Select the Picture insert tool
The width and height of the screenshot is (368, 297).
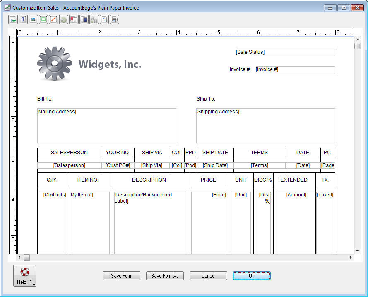[x=33, y=19]
